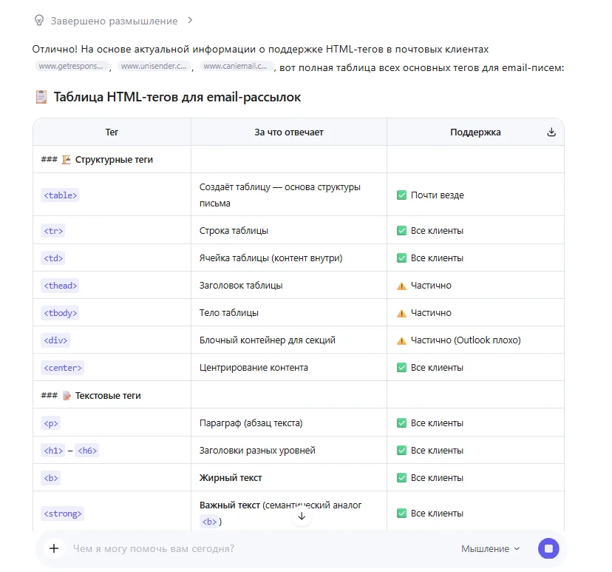Click the lightbulb thinking icon
Image resolution: width=612 pixels, height=572 pixels.
38,20
